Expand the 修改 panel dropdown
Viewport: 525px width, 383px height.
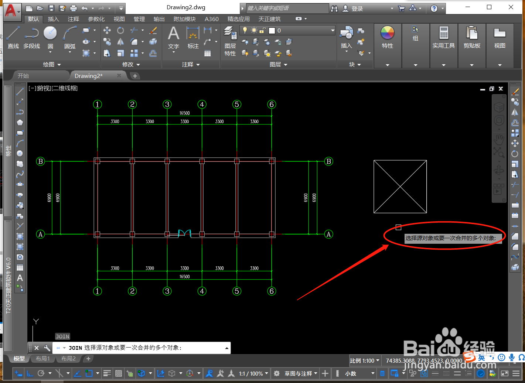coord(131,64)
